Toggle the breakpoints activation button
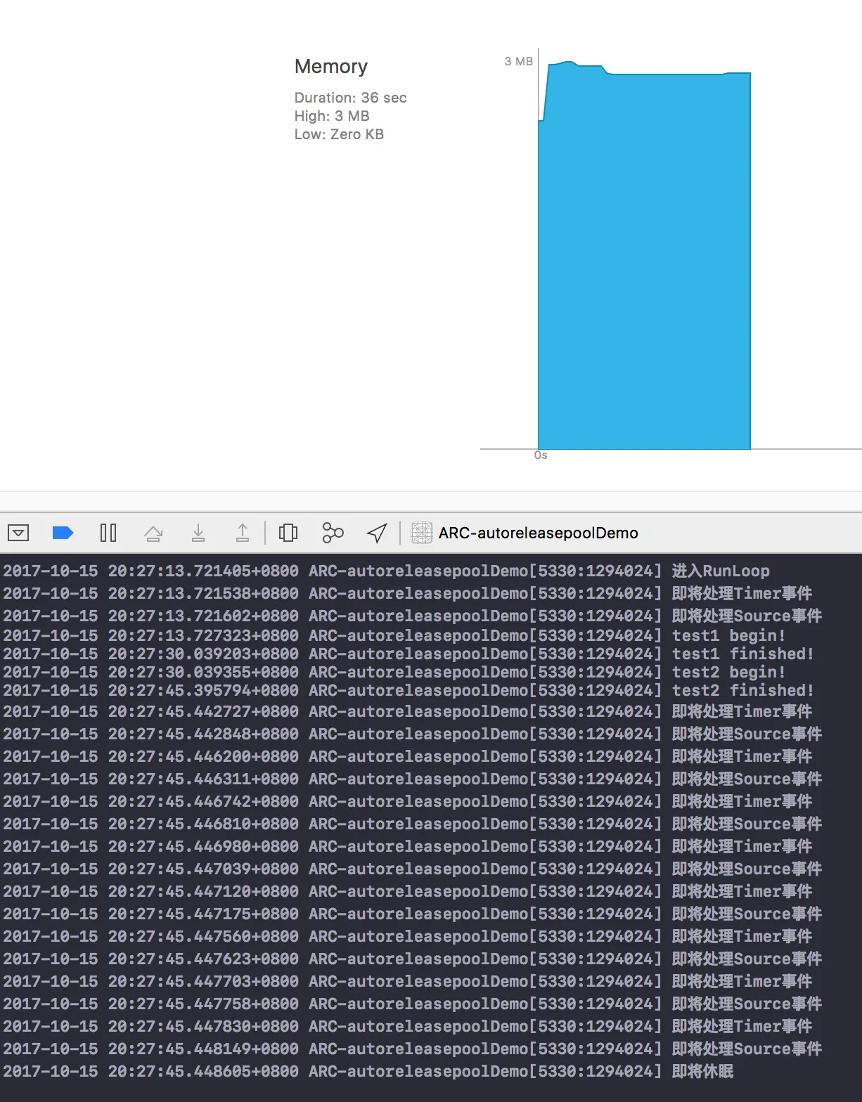The height and width of the screenshot is (1102, 862). pos(63,533)
